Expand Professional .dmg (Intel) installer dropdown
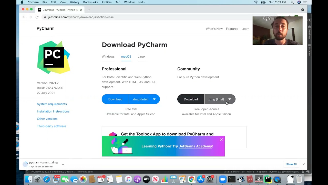The image size is (328, 185). click(144, 99)
